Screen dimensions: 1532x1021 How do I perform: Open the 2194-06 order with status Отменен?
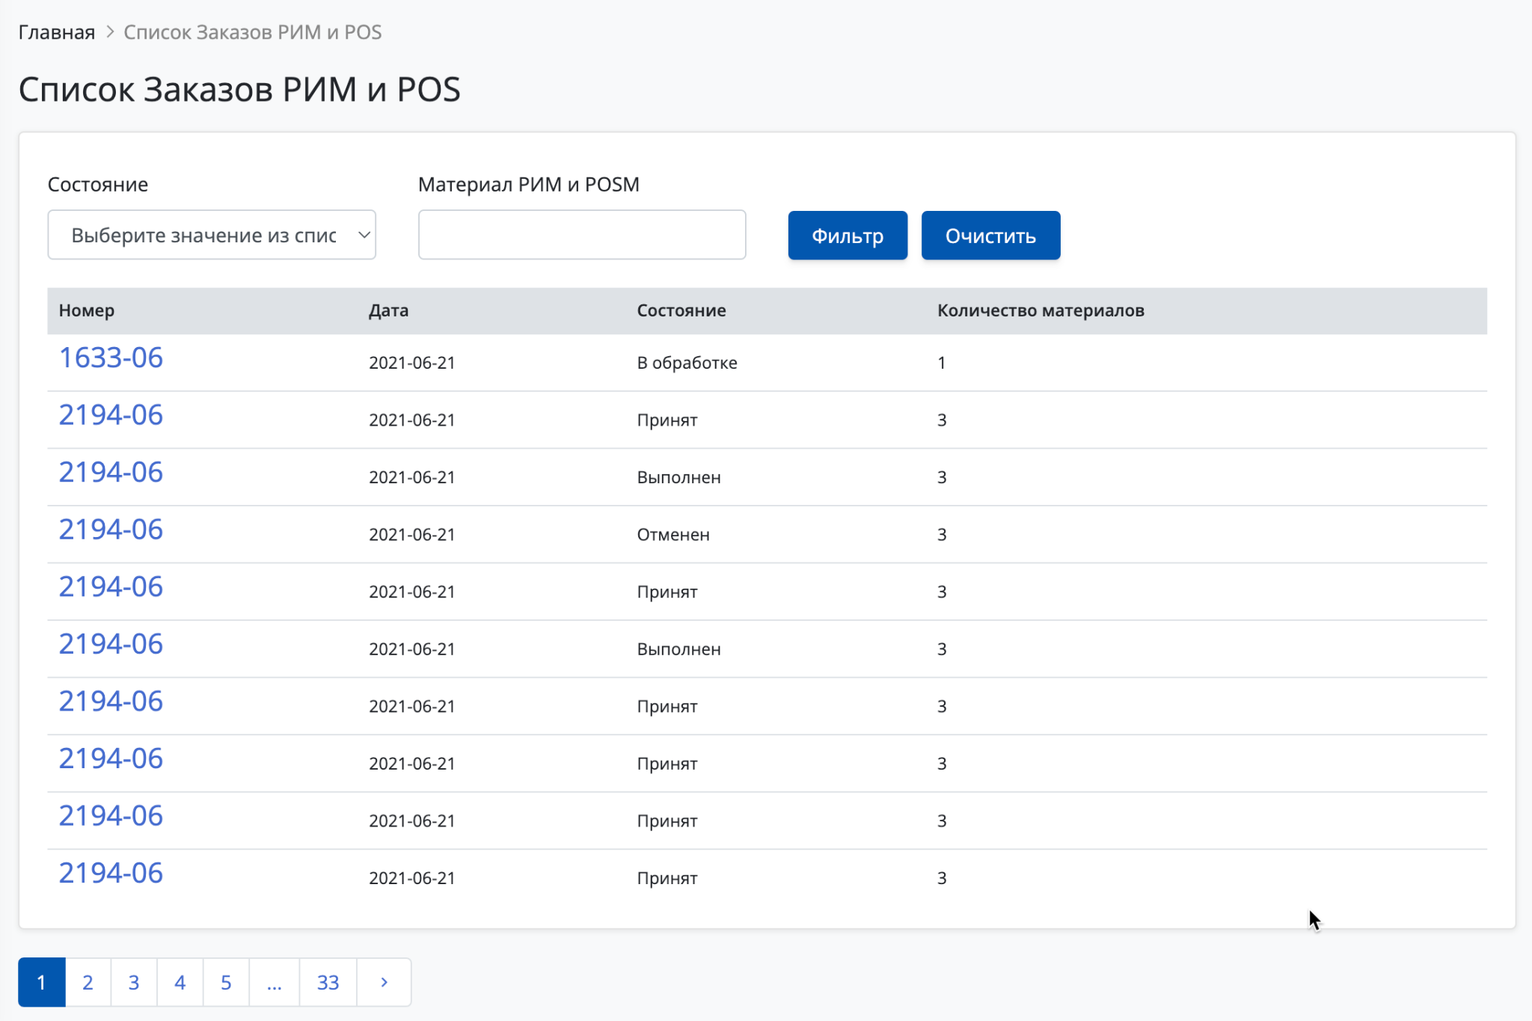click(x=111, y=530)
